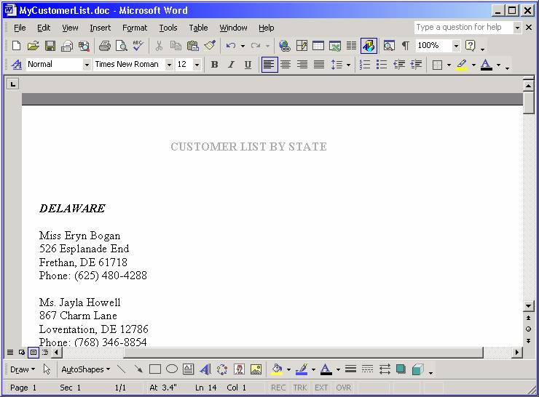Screen dimensions: 539x397
Task: Open the Columns button
Action: click(351, 46)
